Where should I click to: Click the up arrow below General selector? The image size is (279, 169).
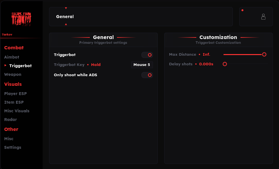coord(66,24)
